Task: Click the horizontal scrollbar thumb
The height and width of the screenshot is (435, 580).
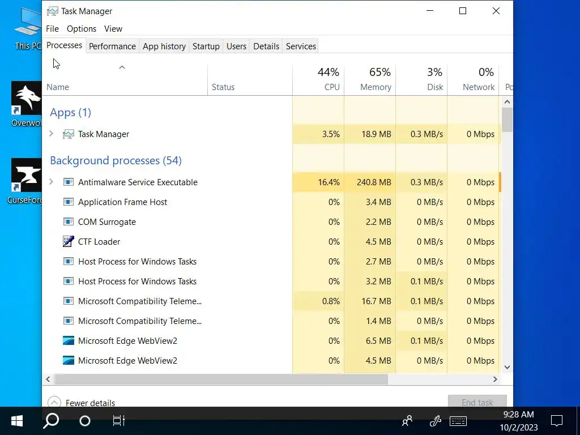Action: tap(221, 379)
